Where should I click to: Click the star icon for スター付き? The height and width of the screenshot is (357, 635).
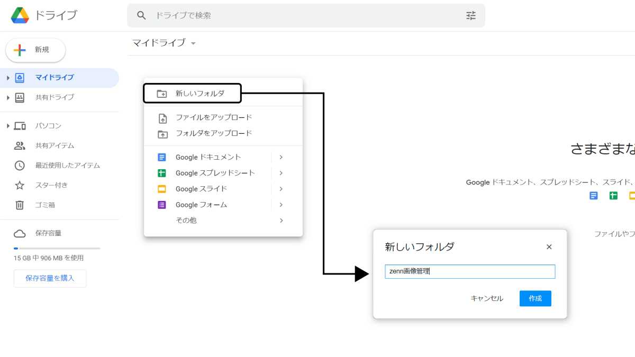(x=20, y=185)
